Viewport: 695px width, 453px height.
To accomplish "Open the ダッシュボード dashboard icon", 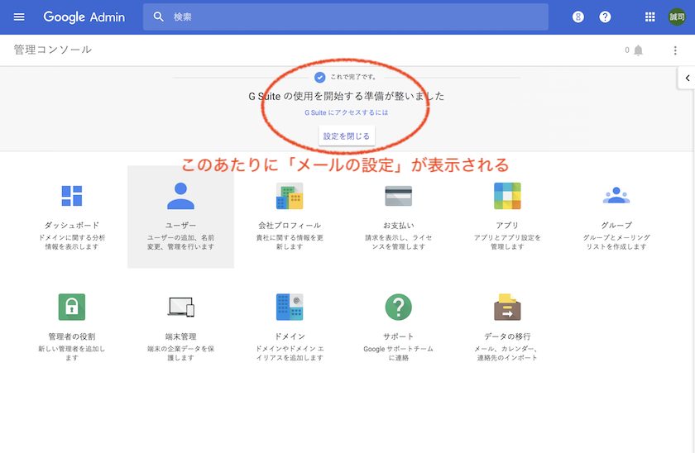I will [x=72, y=196].
